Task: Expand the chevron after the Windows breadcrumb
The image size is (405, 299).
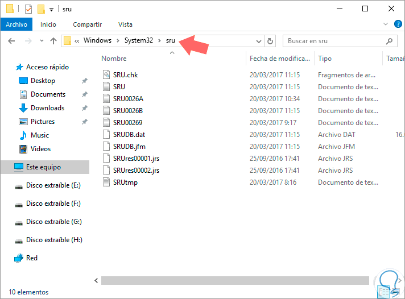Action: coord(118,41)
